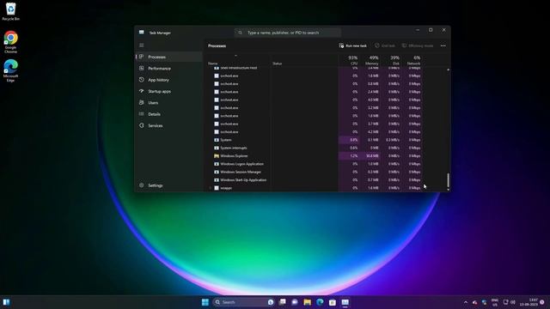Select the System process row
This screenshot has width=550, height=309.
click(x=315, y=140)
